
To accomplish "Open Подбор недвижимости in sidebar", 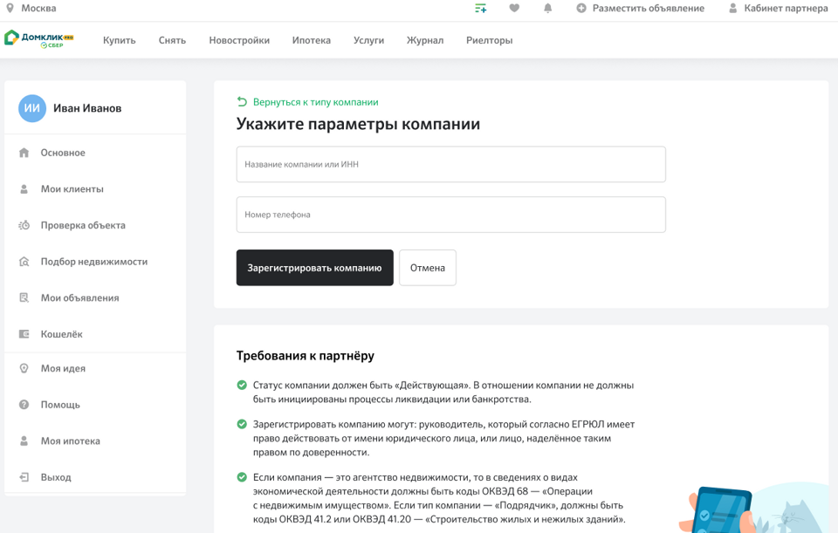I will pos(95,262).
